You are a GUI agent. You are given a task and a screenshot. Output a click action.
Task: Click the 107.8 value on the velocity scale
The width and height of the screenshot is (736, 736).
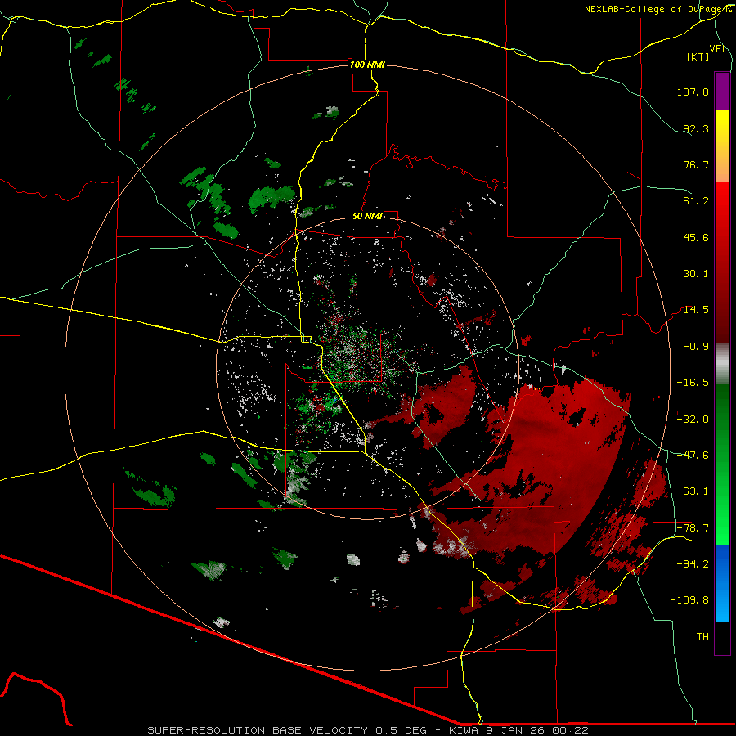click(693, 92)
